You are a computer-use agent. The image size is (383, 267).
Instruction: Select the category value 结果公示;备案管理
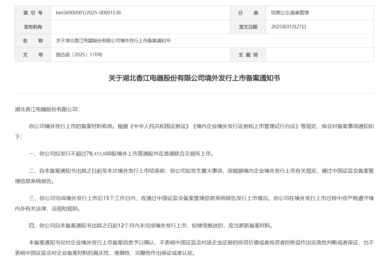coord(290,13)
